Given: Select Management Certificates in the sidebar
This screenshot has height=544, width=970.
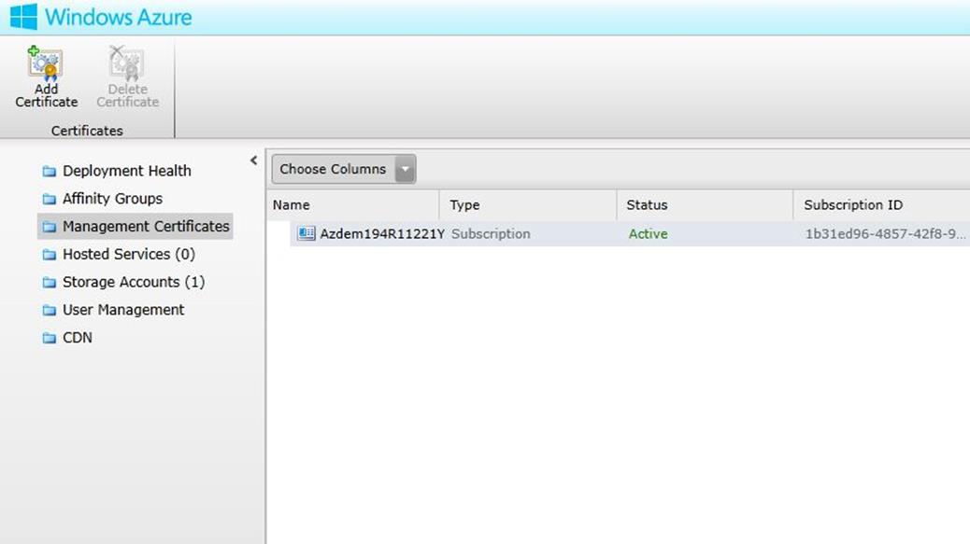Looking at the screenshot, I should click(x=146, y=227).
